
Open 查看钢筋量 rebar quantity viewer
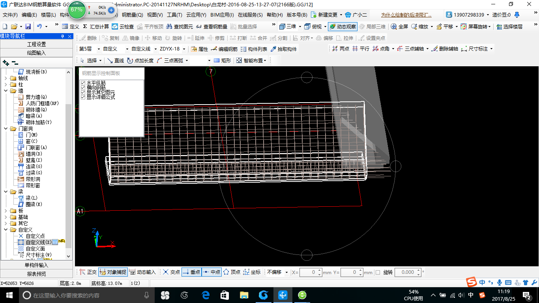pos(211,26)
